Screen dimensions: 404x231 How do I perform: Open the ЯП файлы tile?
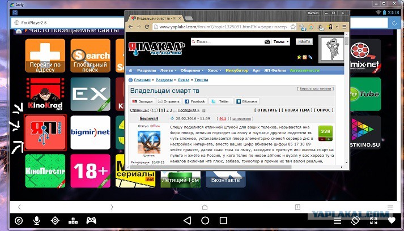click(x=45, y=132)
